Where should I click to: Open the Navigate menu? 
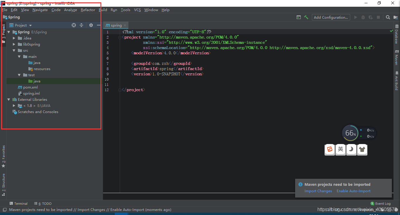coord(40,10)
